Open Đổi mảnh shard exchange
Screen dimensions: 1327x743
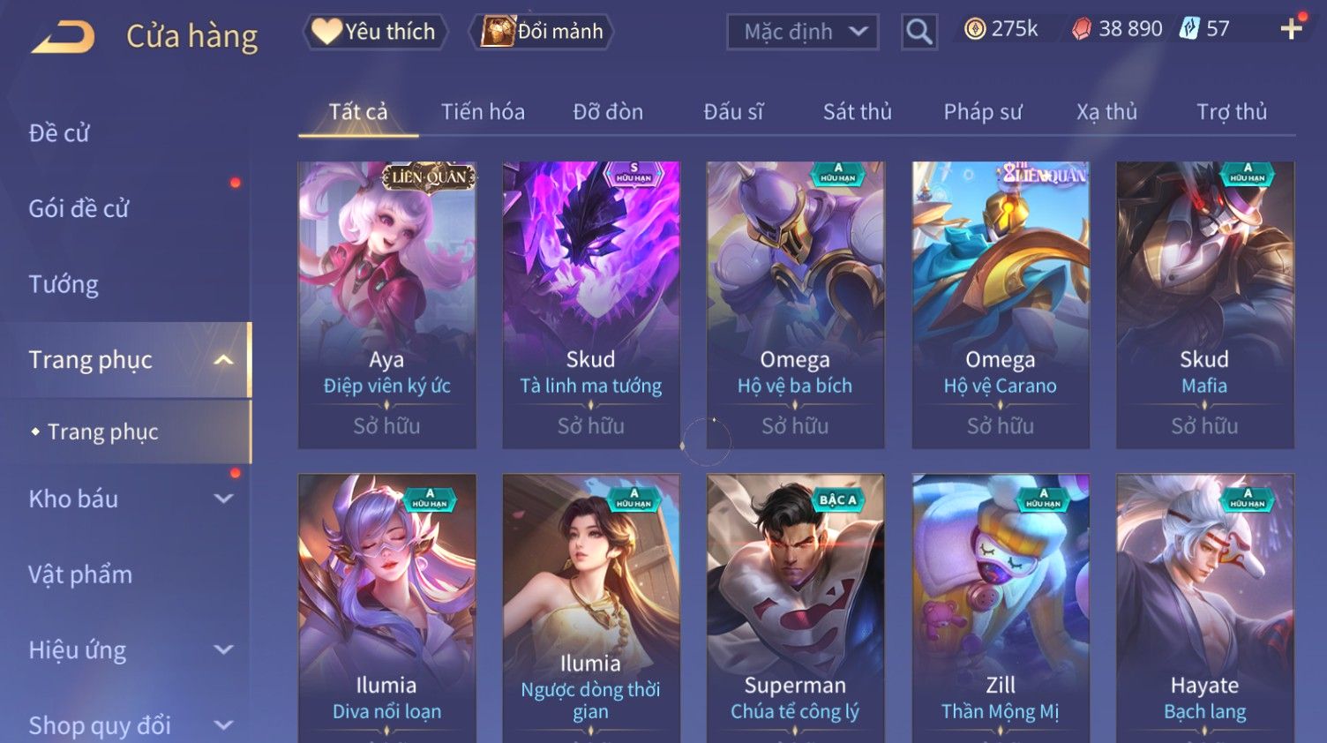click(x=543, y=32)
